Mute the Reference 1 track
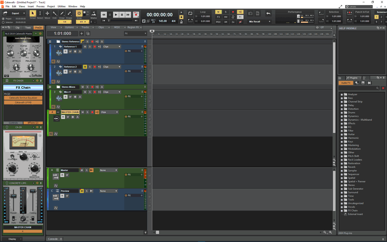Viewport: 387px width, 242px height. 85,46
